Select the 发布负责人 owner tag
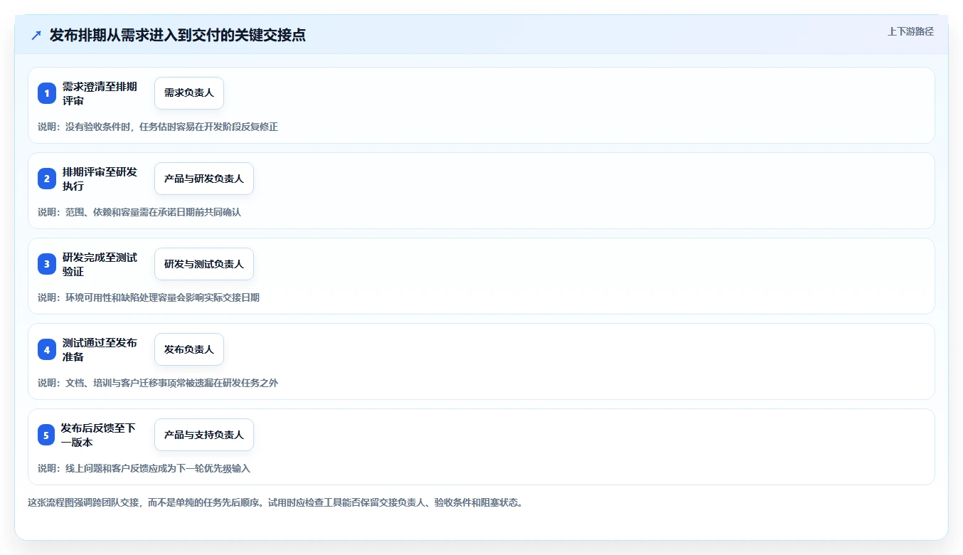 (x=189, y=349)
